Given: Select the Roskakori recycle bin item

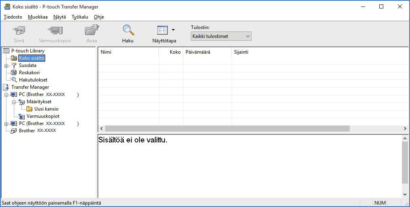Looking at the screenshot, I should click(29, 73).
